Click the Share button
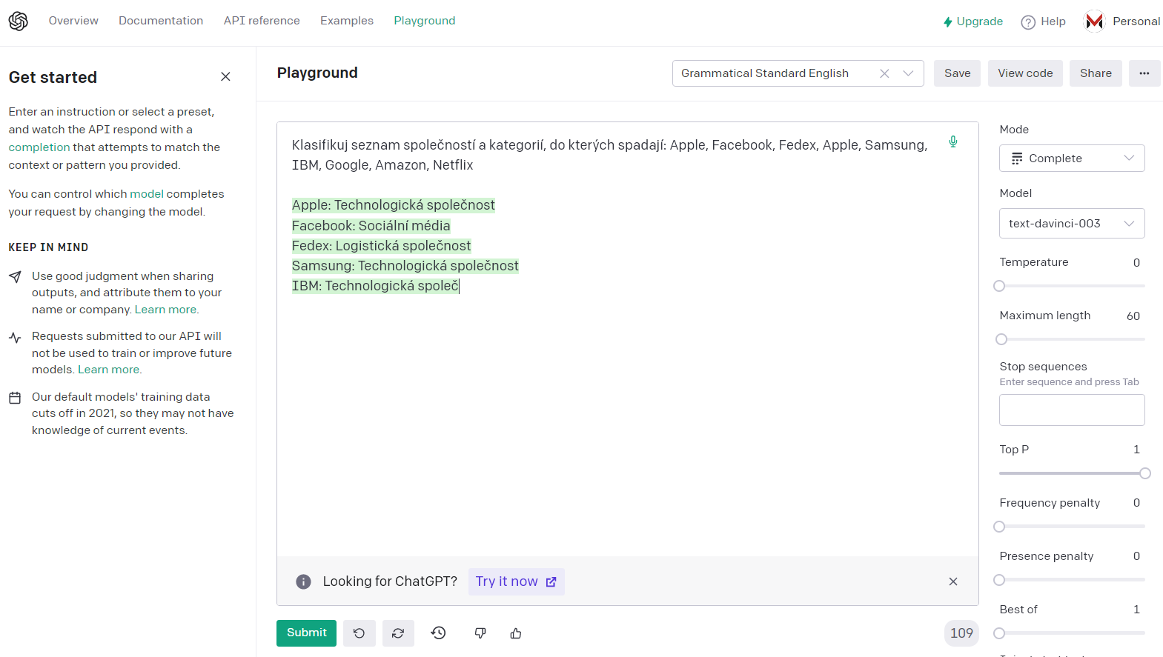This screenshot has width=1163, height=657. pos(1096,73)
